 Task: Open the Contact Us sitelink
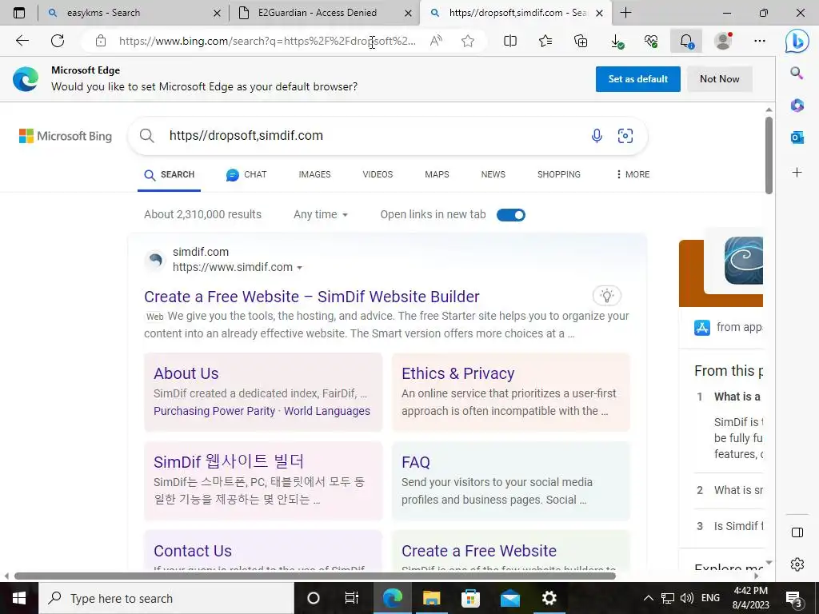[193, 551]
